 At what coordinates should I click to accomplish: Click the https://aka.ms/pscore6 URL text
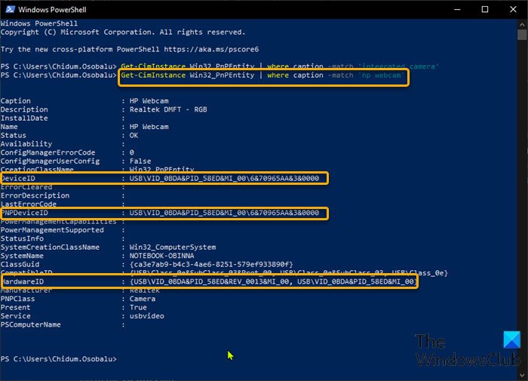tap(211, 49)
